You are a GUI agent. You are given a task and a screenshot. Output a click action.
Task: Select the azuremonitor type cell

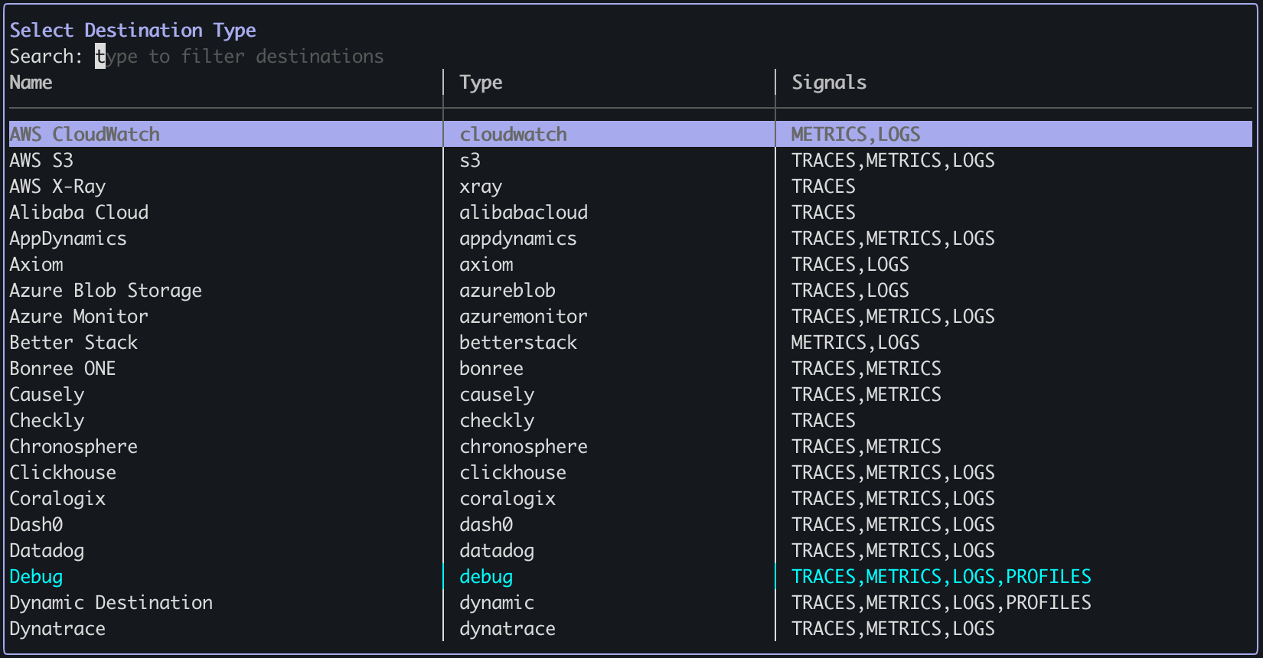click(524, 317)
